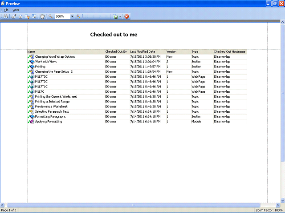285x213 pixels.
Task: Click the book icon beside Formatting Paragraphs
Action: [x=32, y=116]
